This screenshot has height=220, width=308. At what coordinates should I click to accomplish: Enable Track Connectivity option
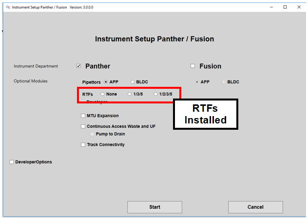pos(83,145)
